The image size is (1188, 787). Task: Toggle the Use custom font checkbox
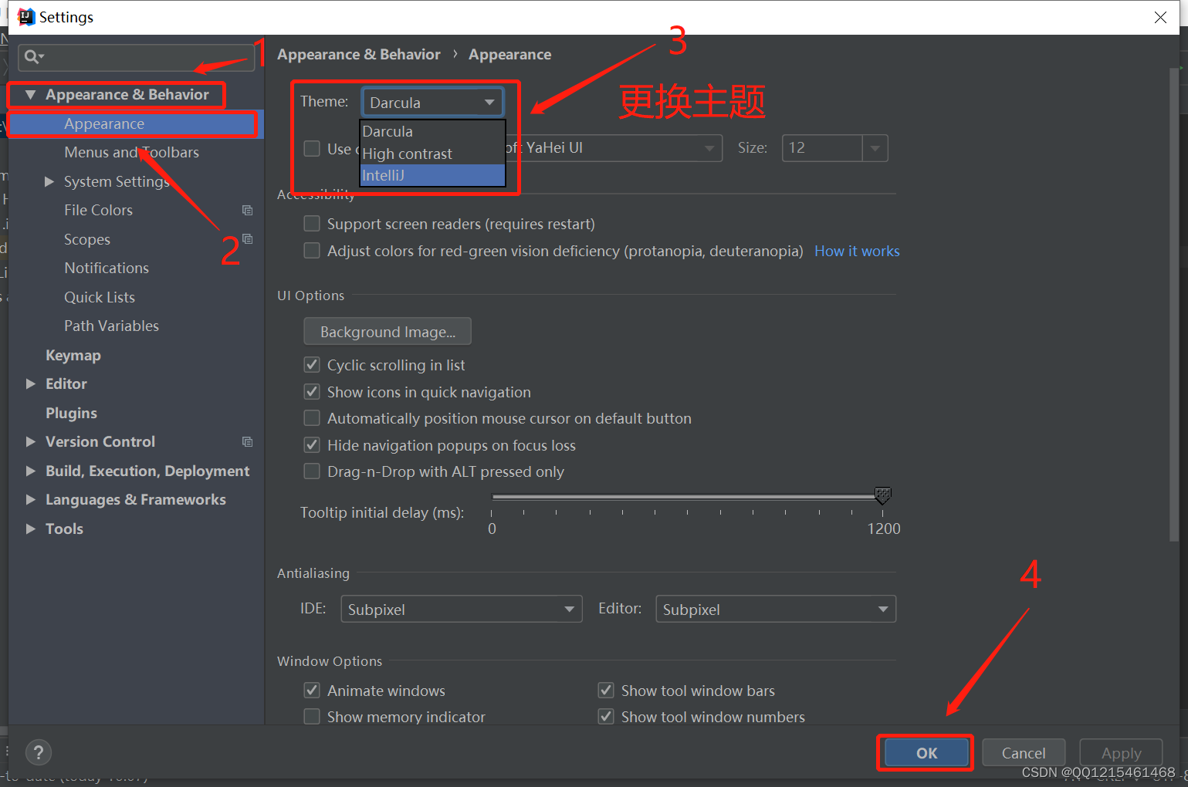click(x=312, y=148)
